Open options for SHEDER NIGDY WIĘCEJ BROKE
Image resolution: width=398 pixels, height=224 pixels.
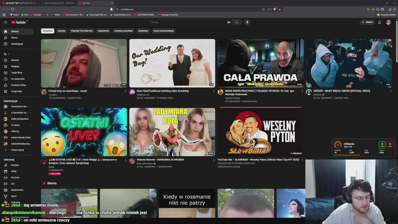391,91
